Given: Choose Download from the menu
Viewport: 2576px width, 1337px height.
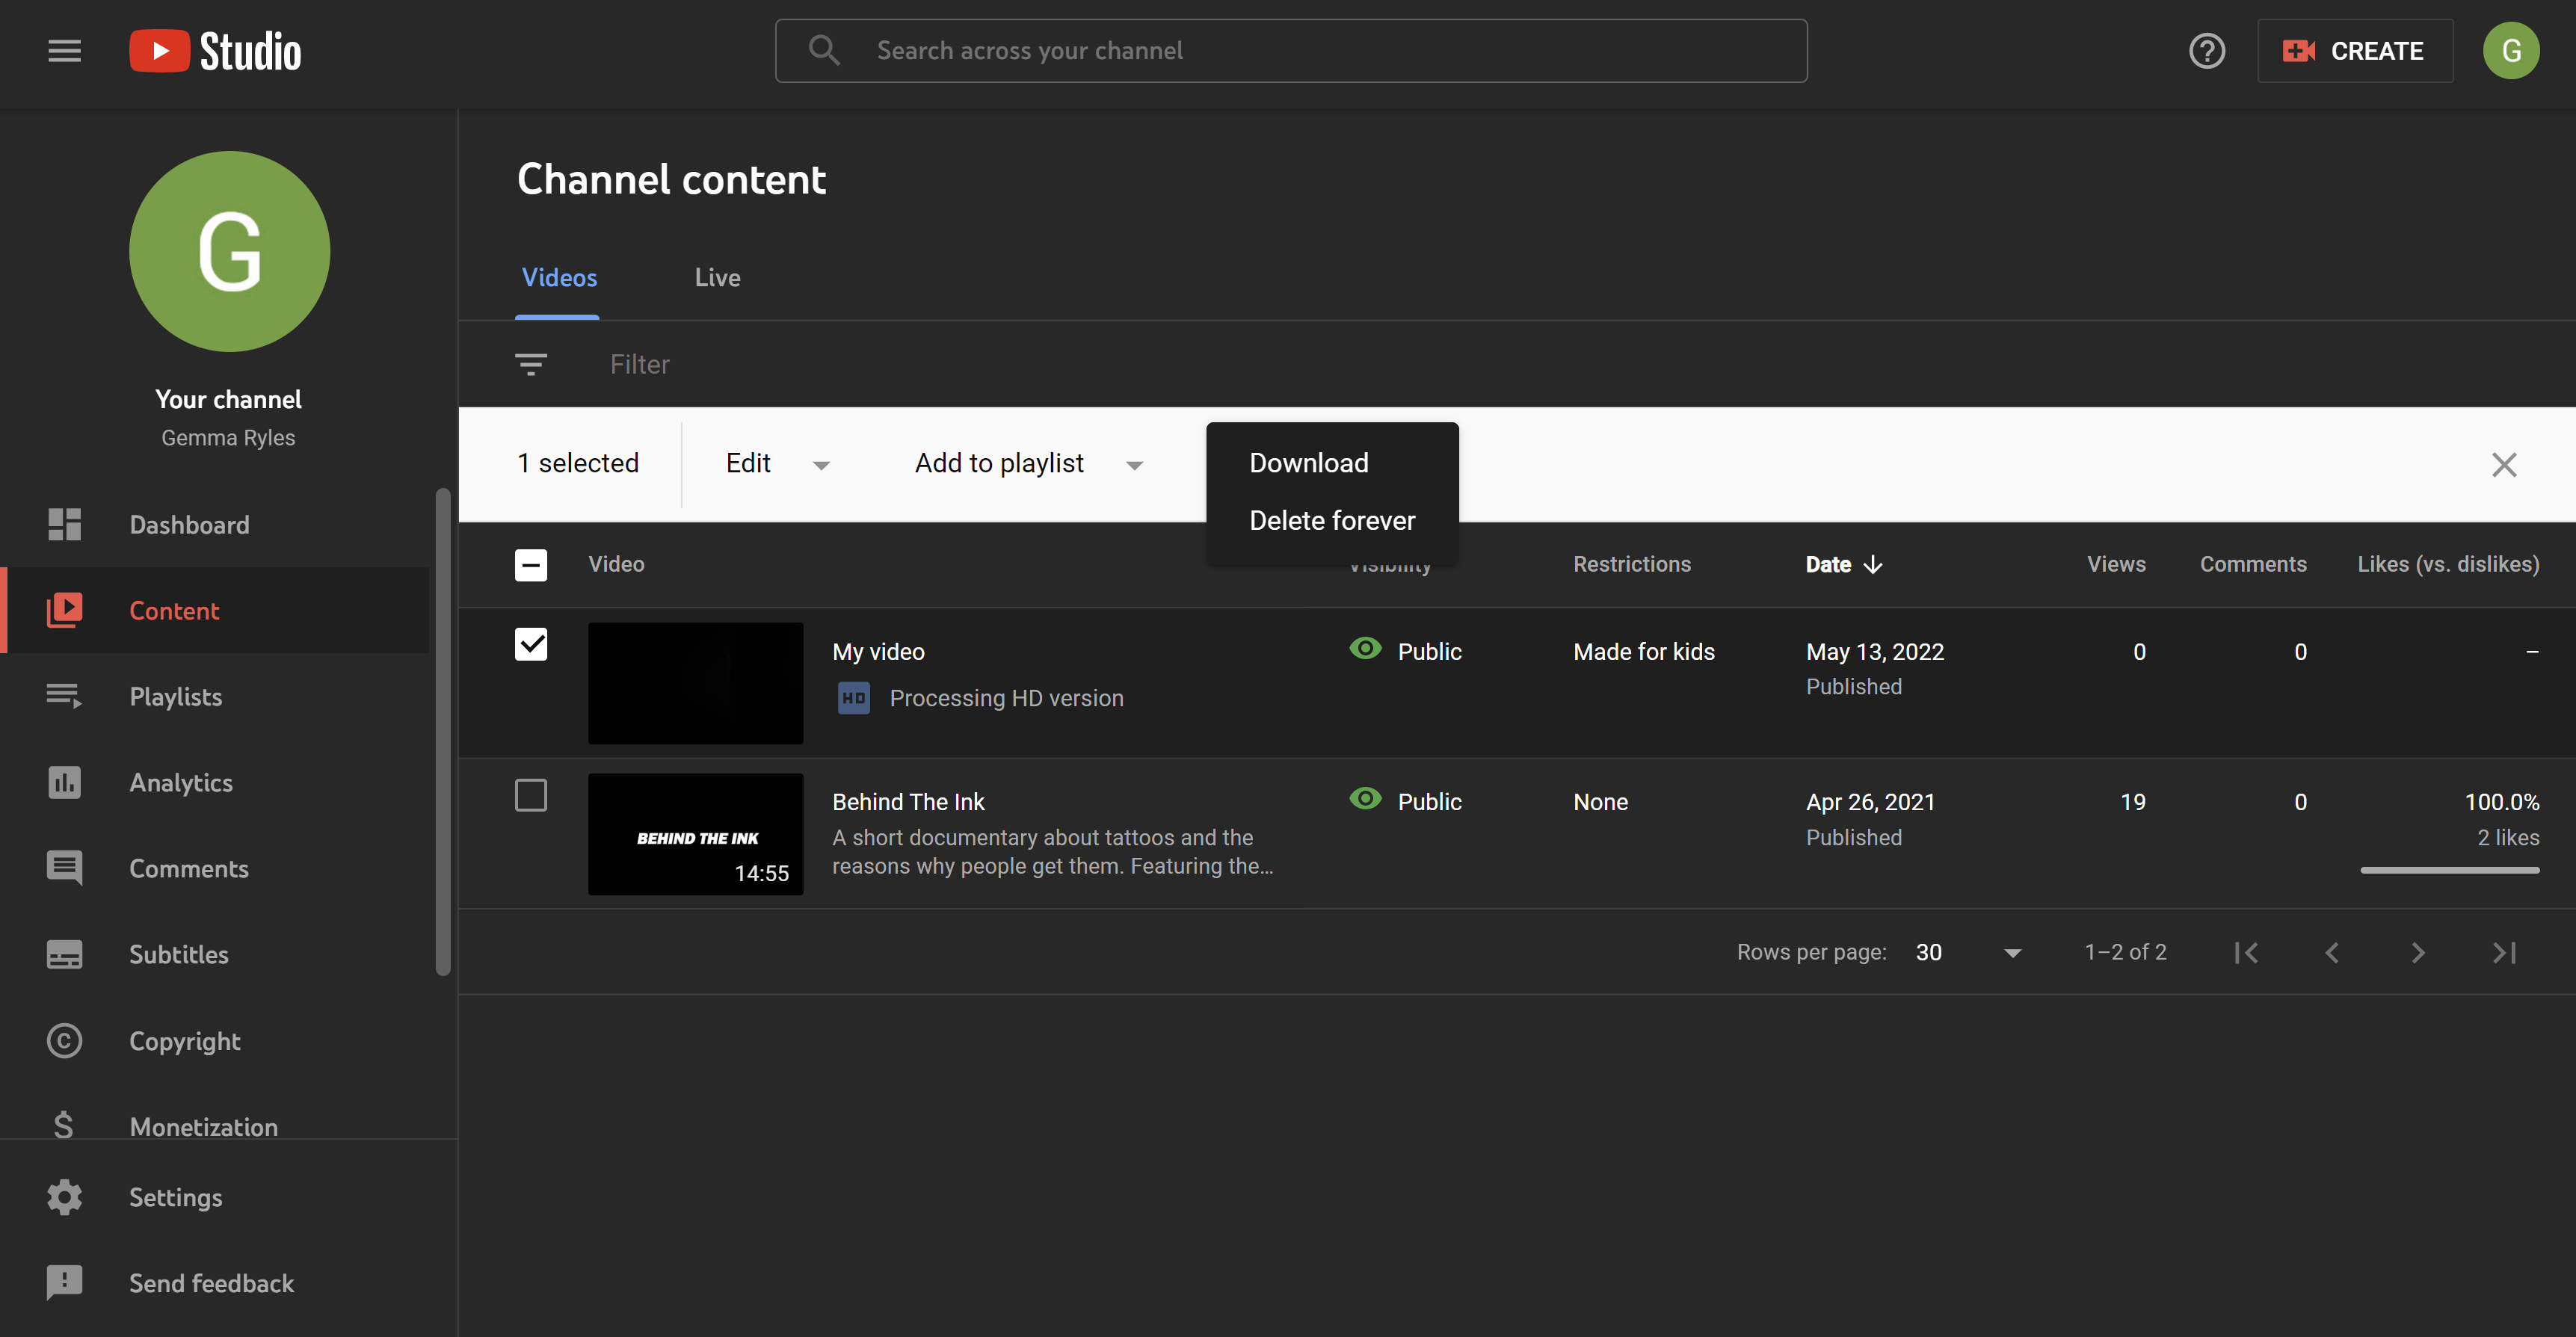Looking at the screenshot, I should coord(1332,463).
